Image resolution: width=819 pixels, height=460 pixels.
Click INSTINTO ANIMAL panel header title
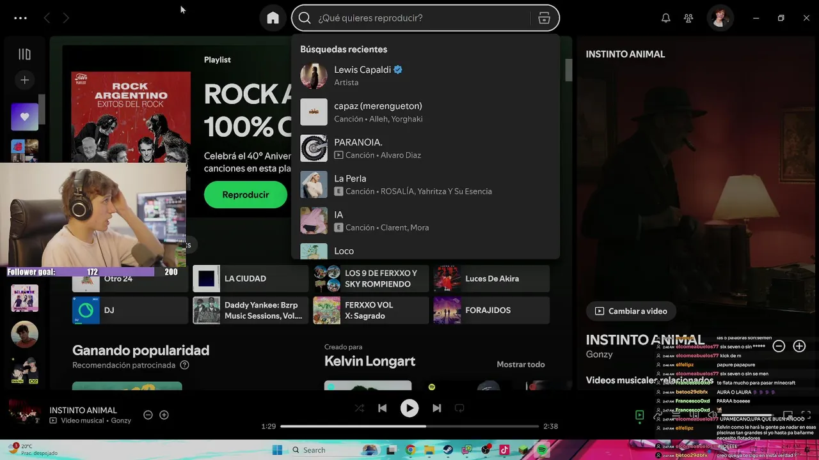click(x=625, y=54)
